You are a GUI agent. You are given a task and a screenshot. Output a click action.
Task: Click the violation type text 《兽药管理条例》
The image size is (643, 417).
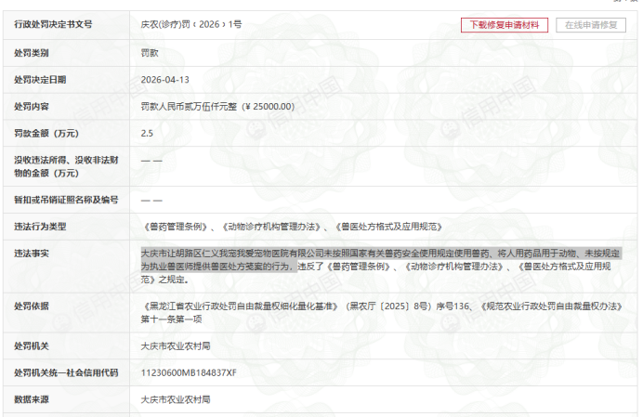[176, 227]
